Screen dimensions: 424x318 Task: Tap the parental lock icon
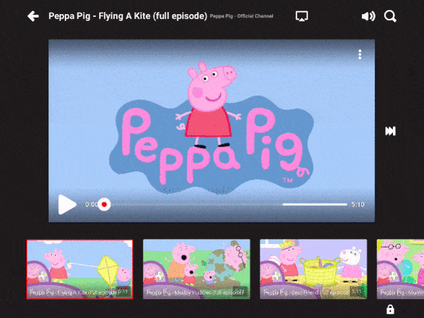coord(390,309)
